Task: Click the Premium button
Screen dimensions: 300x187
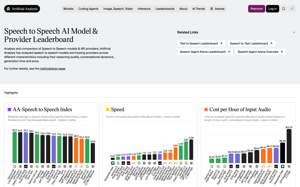Action: [x=256, y=9]
